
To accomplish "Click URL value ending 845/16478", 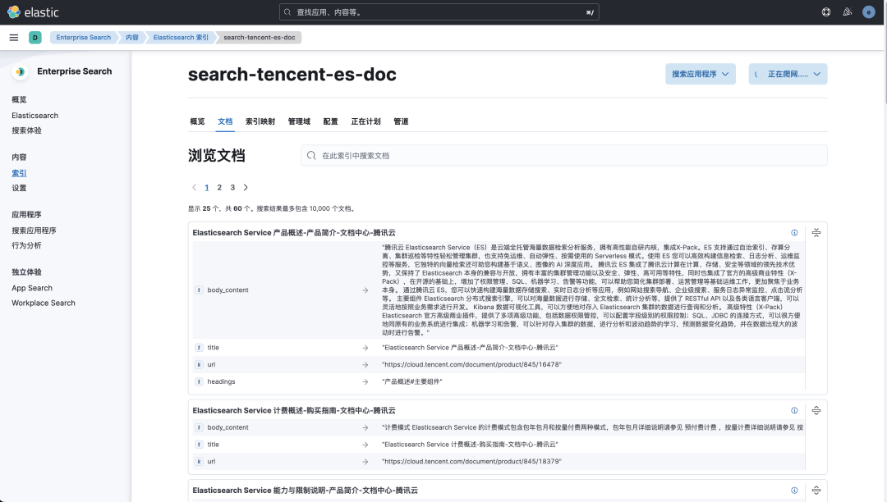I will pos(471,365).
